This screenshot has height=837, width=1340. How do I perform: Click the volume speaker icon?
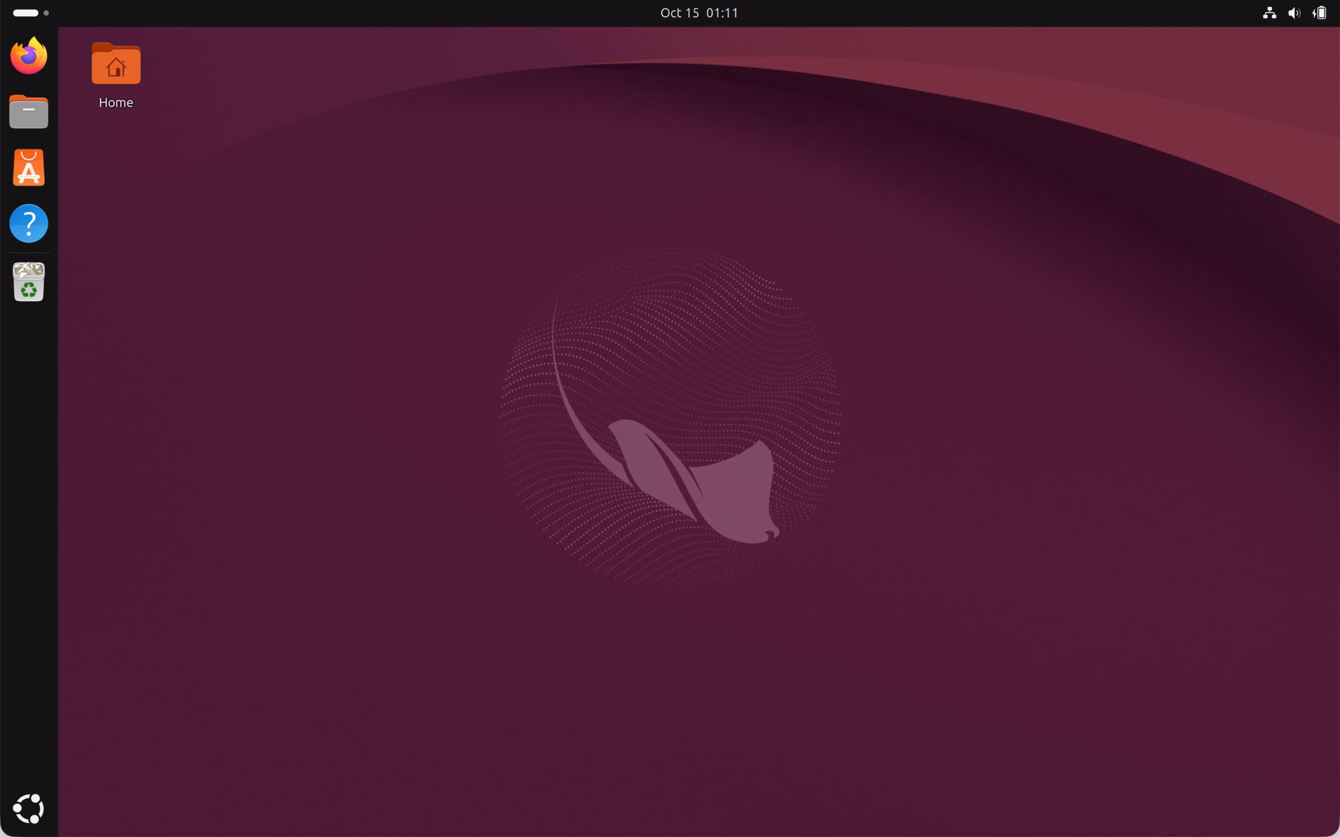click(x=1294, y=13)
